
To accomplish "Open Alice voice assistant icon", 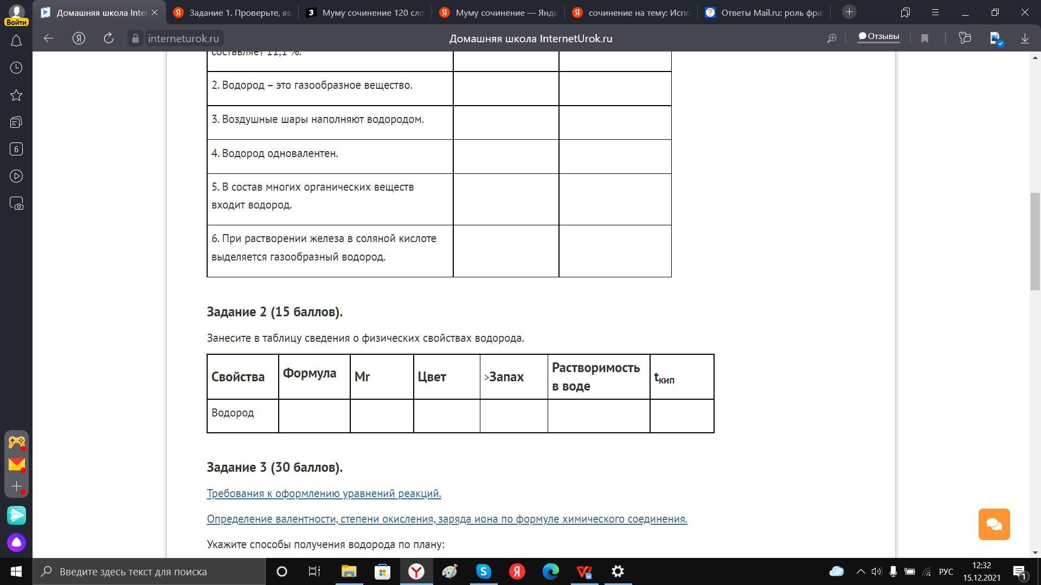I will (16, 542).
